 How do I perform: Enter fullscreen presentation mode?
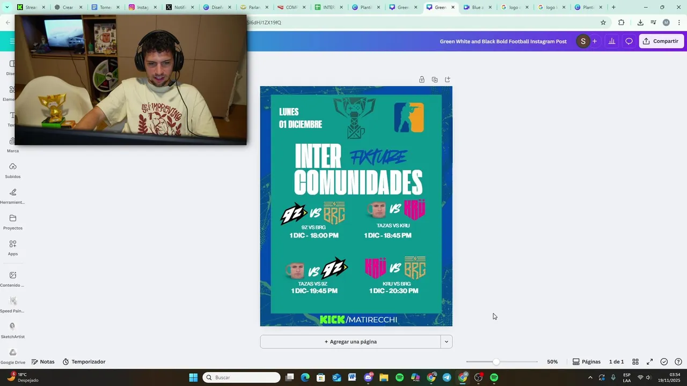pyautogui.click(x=649, y=362)
